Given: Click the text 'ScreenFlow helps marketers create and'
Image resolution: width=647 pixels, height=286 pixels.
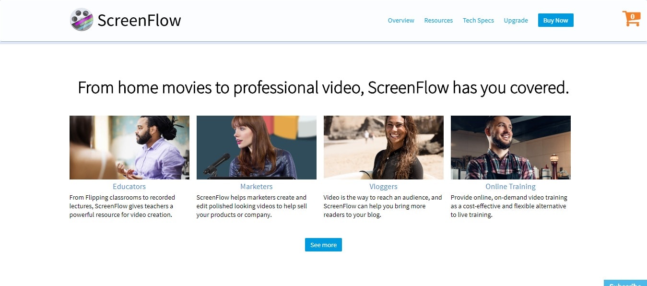Looking at the screenshot, I should click(251, 197).
